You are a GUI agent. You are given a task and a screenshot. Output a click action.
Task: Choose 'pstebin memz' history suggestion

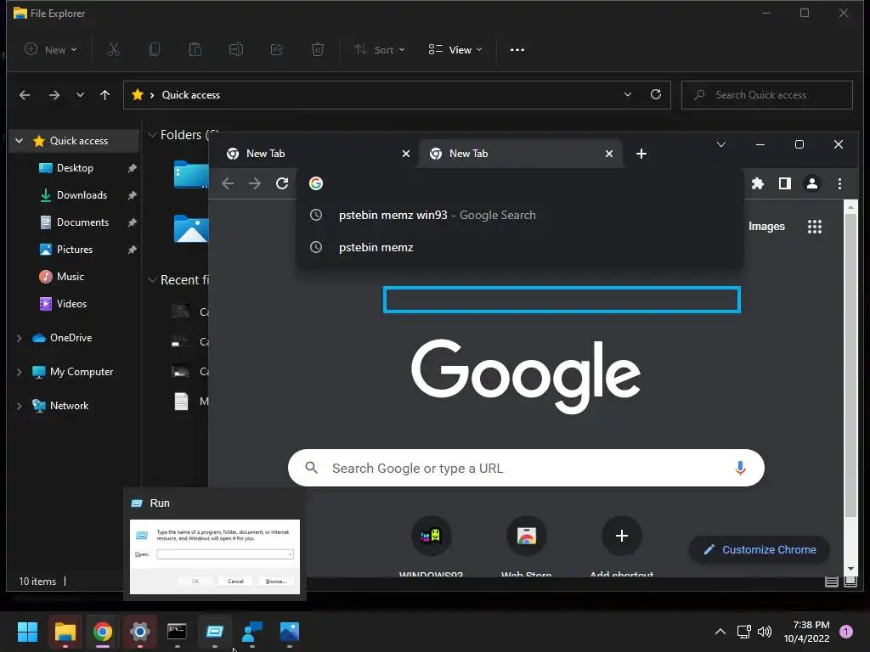[x=520, y=247]
